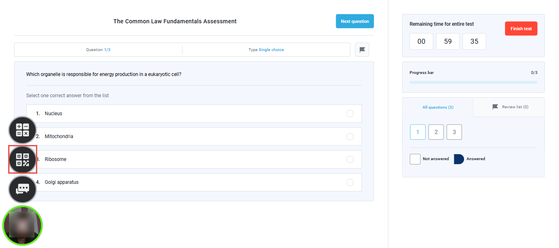Open the QR code scanner icon

[x=23, y=159]
